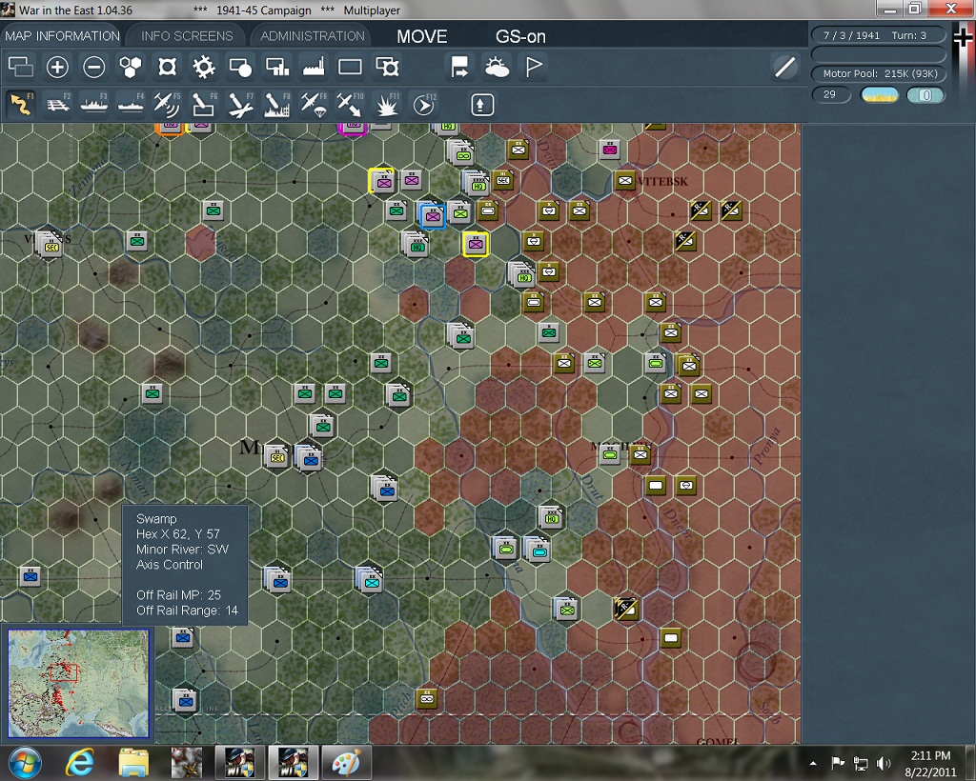This screenshot has height=781, width=976.
Task: Activate the F1 Move mode icon
Action: (x=21, y=104)
